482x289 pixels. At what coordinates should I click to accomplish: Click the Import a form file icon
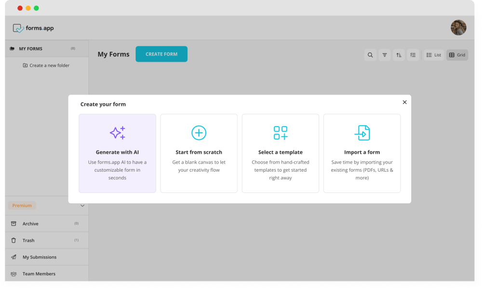coord(362,133)
